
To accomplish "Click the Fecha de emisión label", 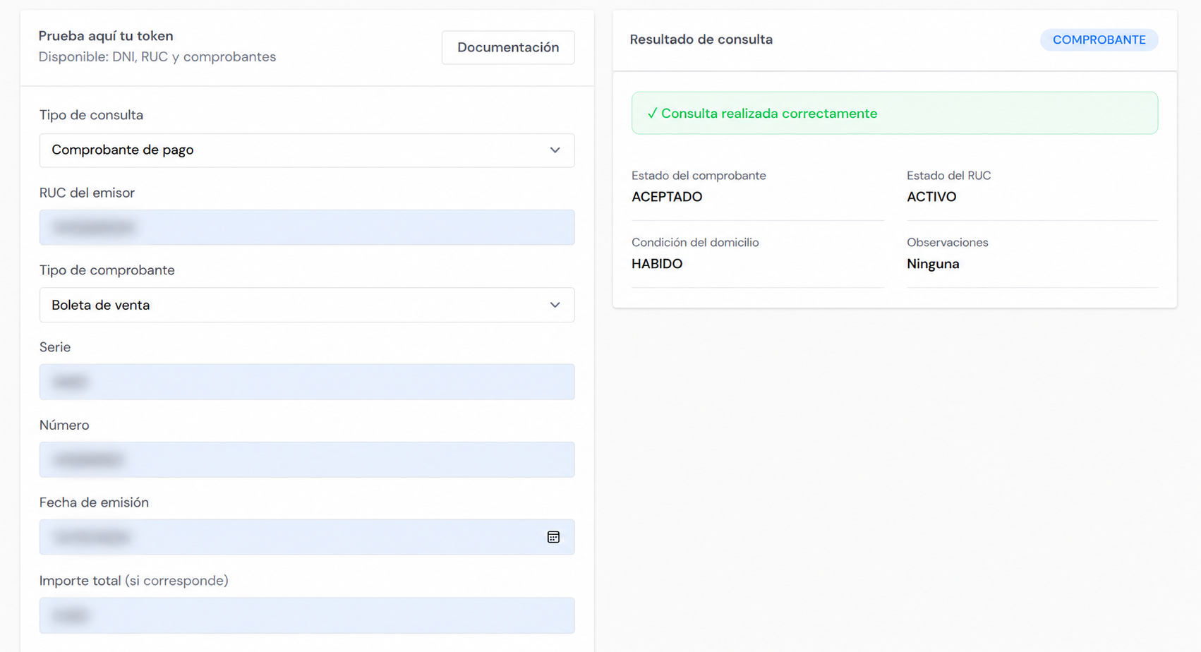I will click(94, 502).
